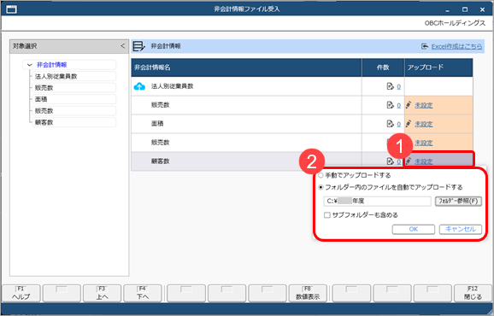Select 法人別従業員数 in the tree
494x316 pixels.
74,76
